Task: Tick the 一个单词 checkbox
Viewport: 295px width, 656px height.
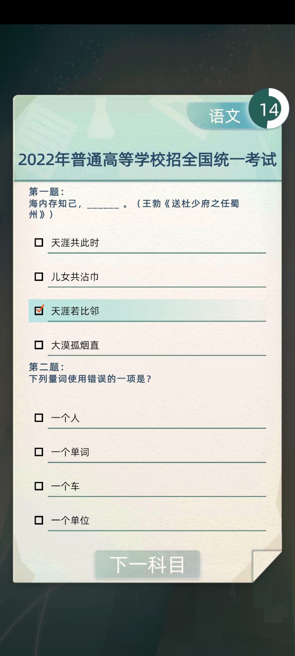Action: click(39, 452)
